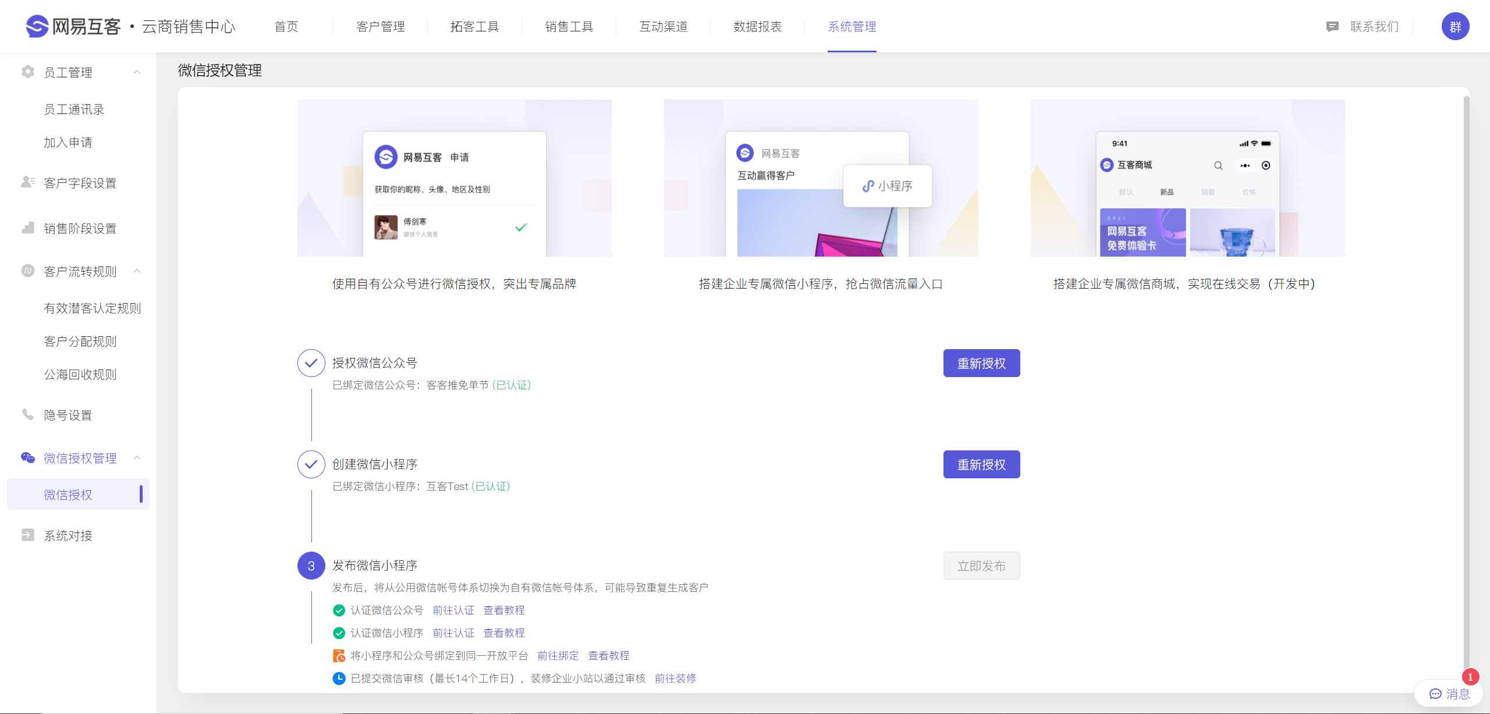The width and height of the screenshot is (1490, 714).
Task: Open 隐号设置 in the sidebar
Action: [68, 415]
